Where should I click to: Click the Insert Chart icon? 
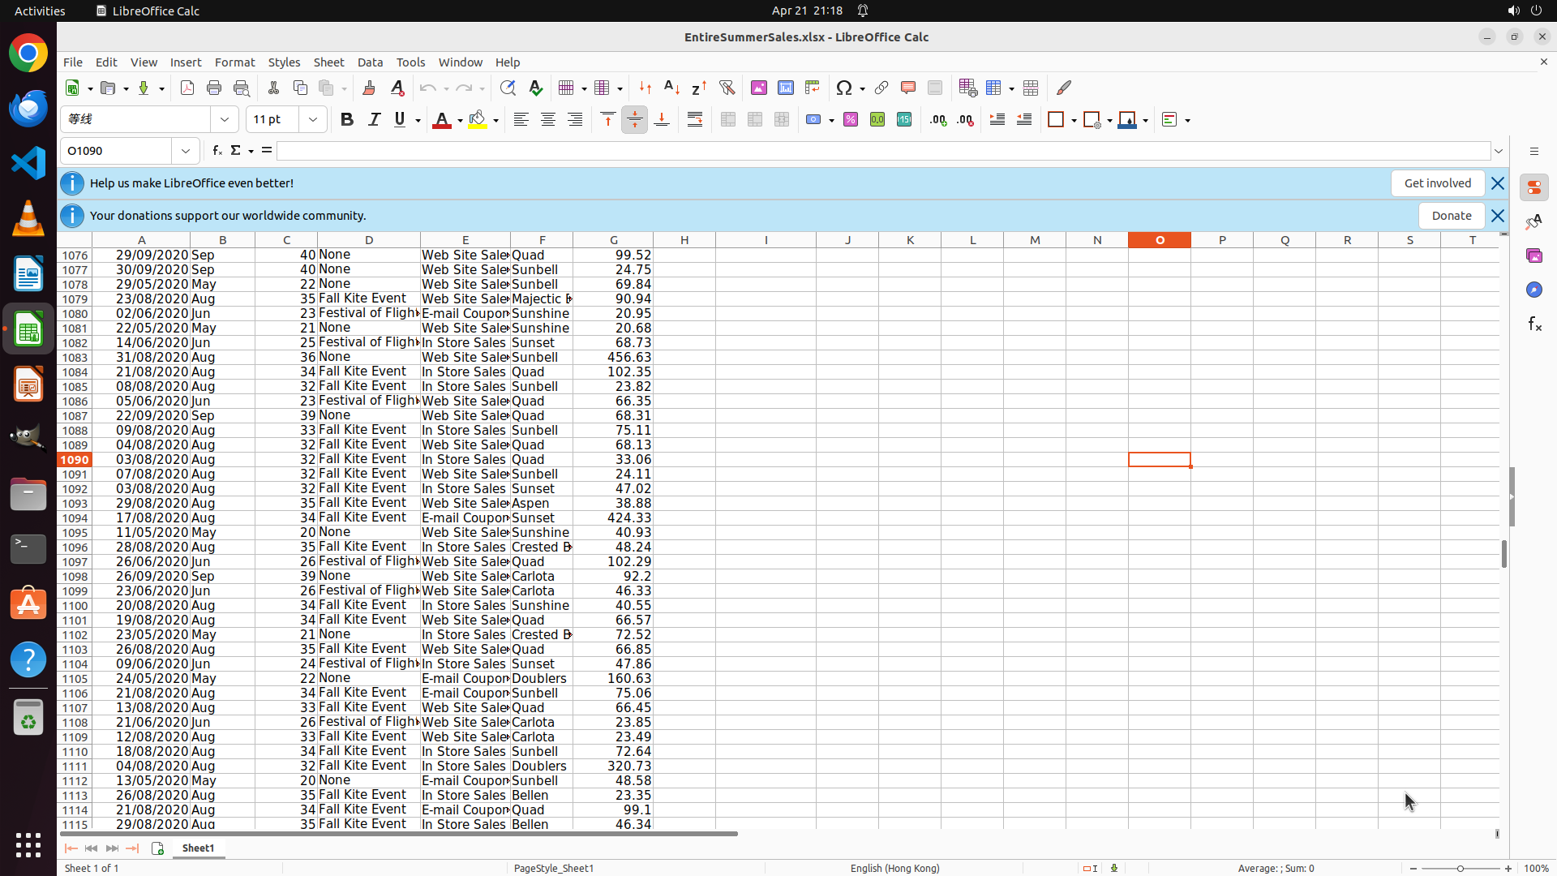tap(786, 88)
